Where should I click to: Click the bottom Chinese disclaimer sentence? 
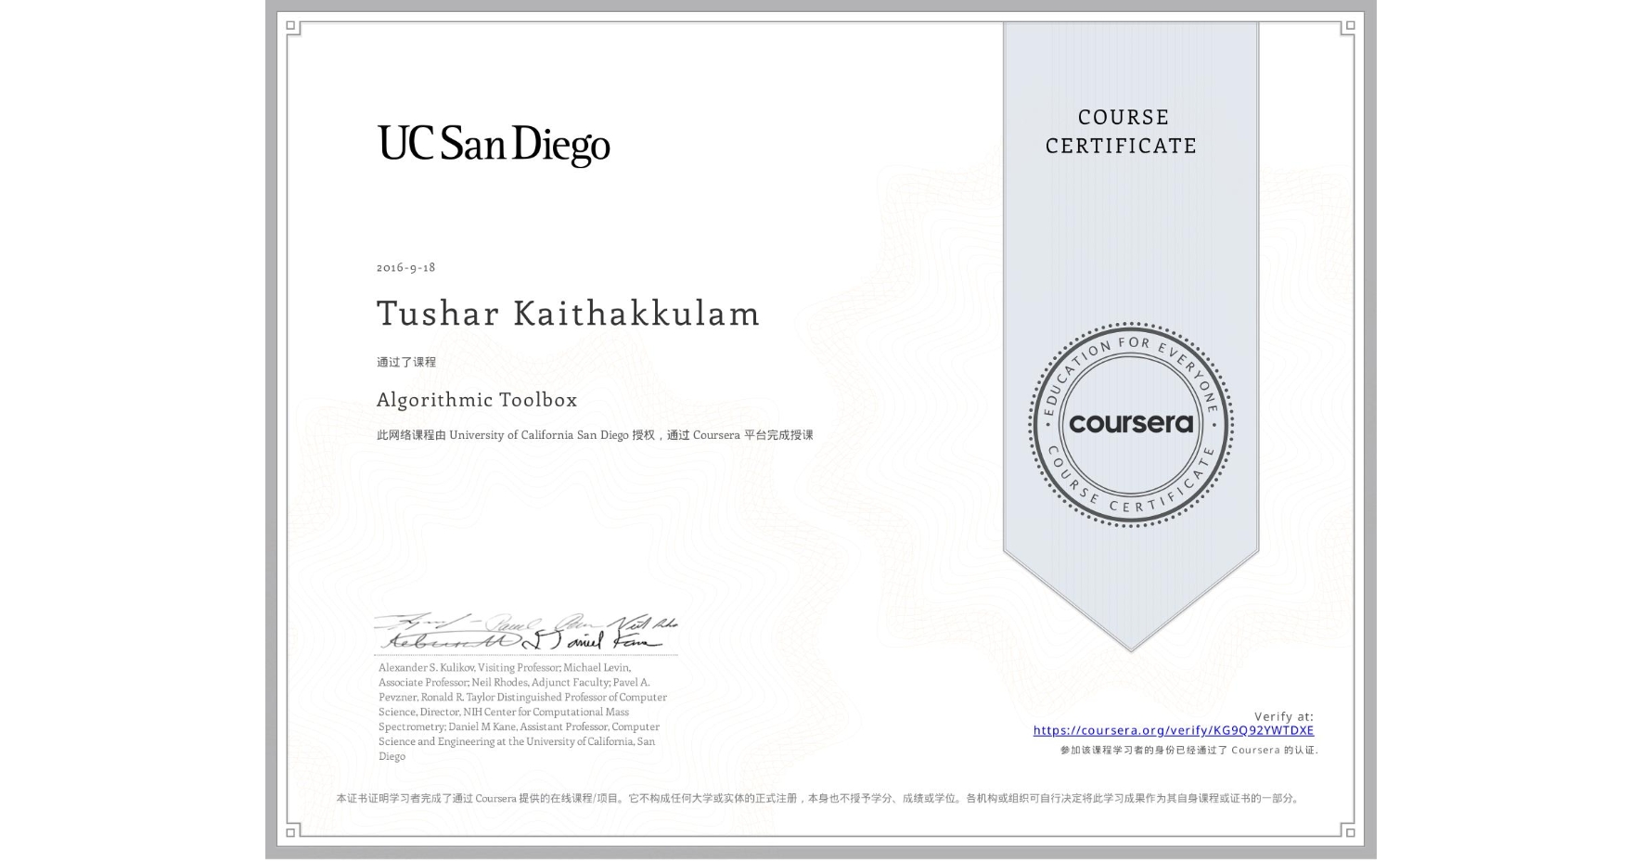coord(819,798)
